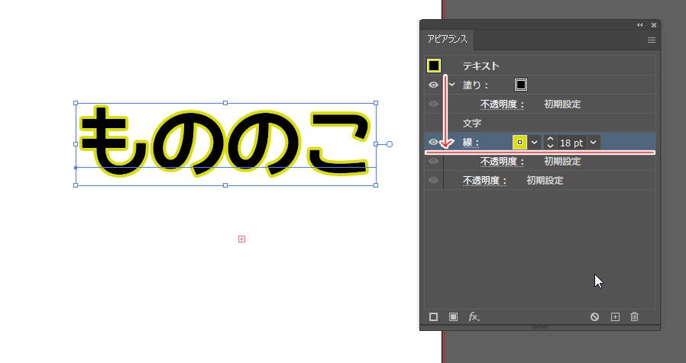Select the アピアランス panel tab
Image resolution: width=686 pixels, height=363 pixels.
coord(448,40)
